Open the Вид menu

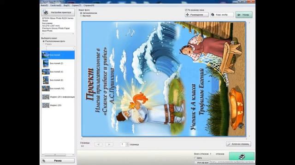pyautogui.click(x=66, y=5)
